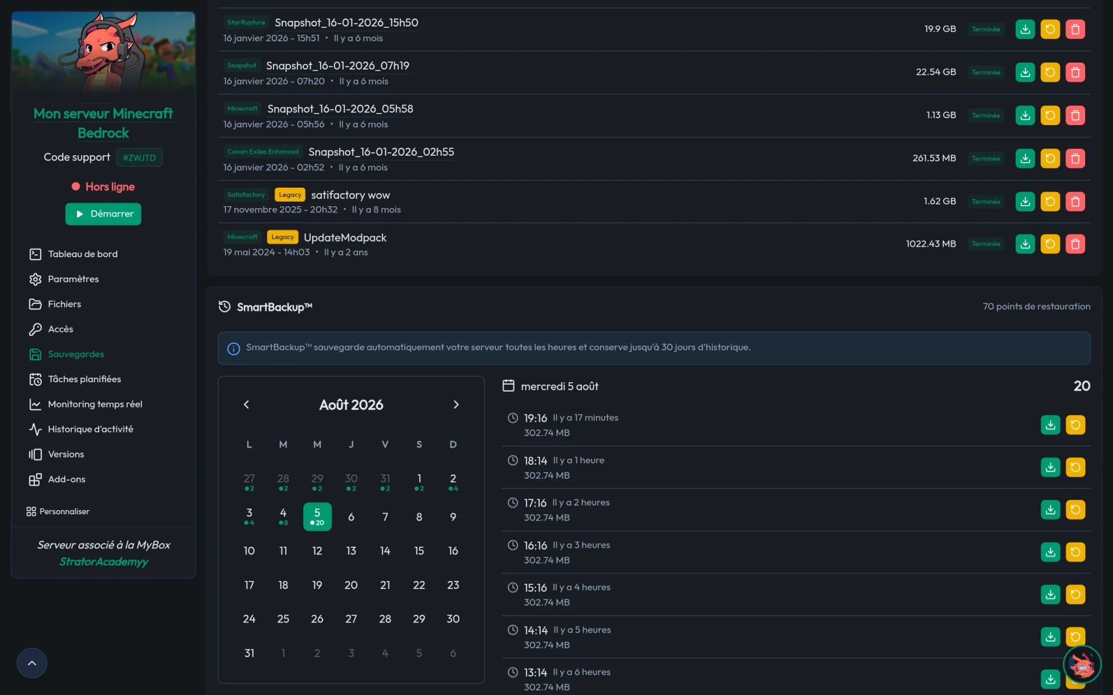Click Mon serveur Minecraft Bedrock title
The width and height of the screenshot is (1113, 695).
pyautogui.click(x=103, y=123)
